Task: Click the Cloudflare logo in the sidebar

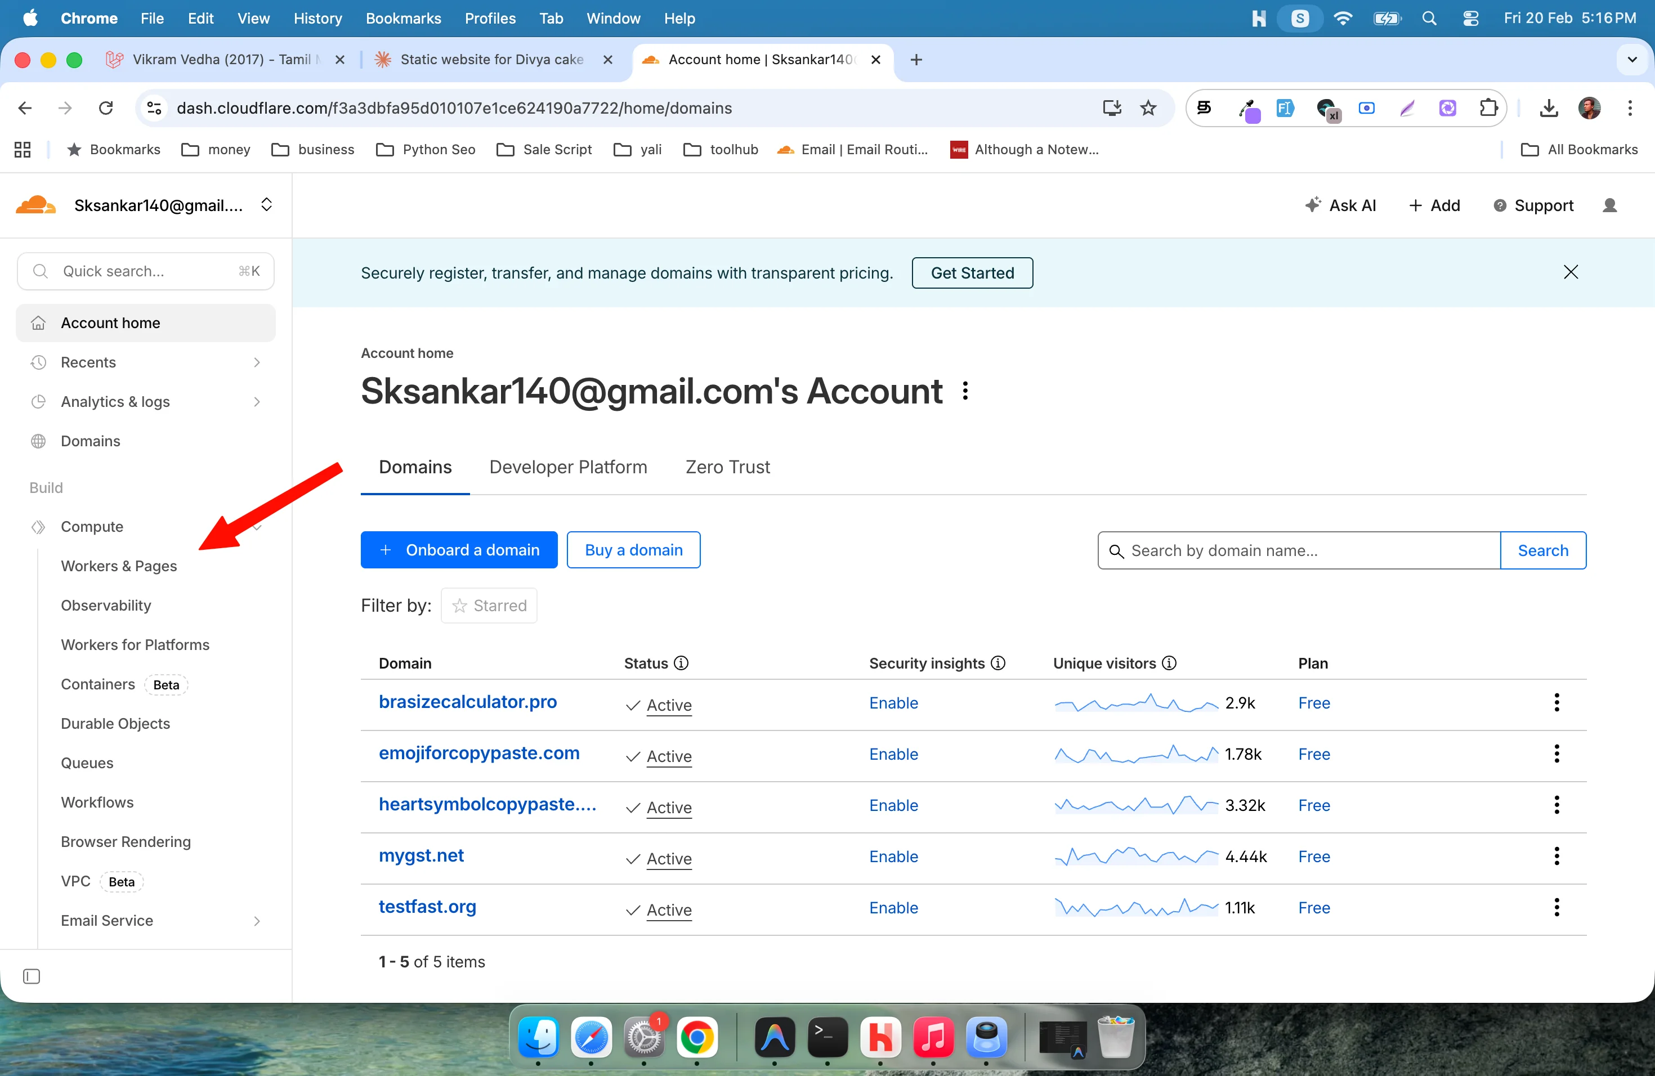Action: tap(34, 204)
